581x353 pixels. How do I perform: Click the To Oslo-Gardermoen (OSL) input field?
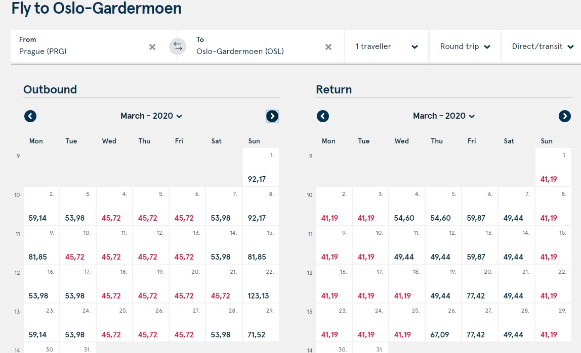coord(261,46)
